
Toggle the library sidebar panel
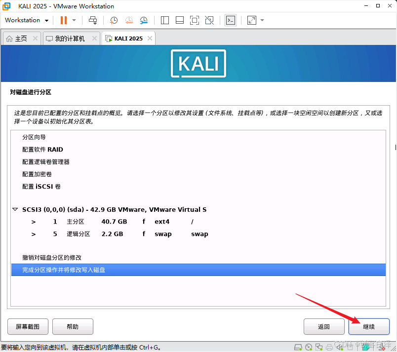pos(165,20)
